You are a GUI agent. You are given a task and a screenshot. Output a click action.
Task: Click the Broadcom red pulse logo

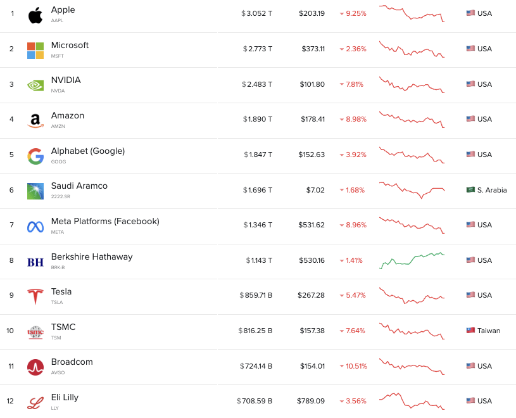click(35, 367)
